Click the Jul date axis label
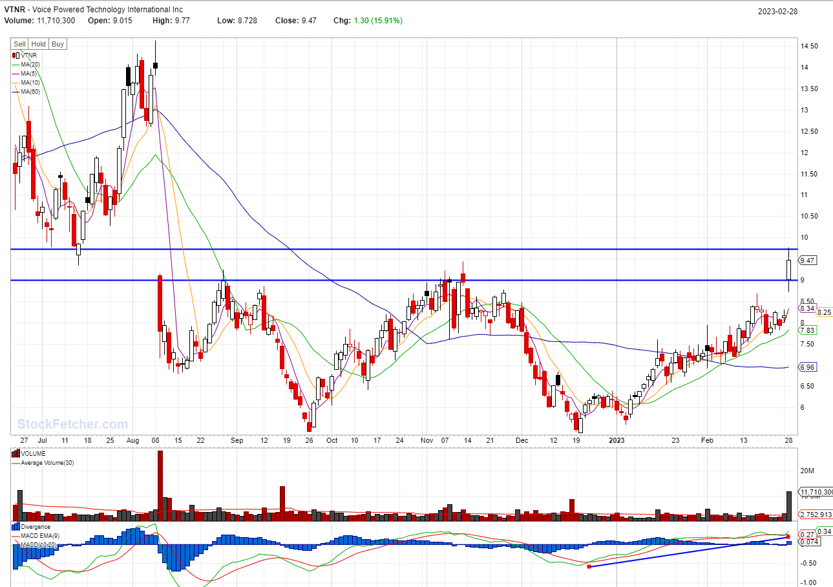833x587 pixels. pos(43,440)
